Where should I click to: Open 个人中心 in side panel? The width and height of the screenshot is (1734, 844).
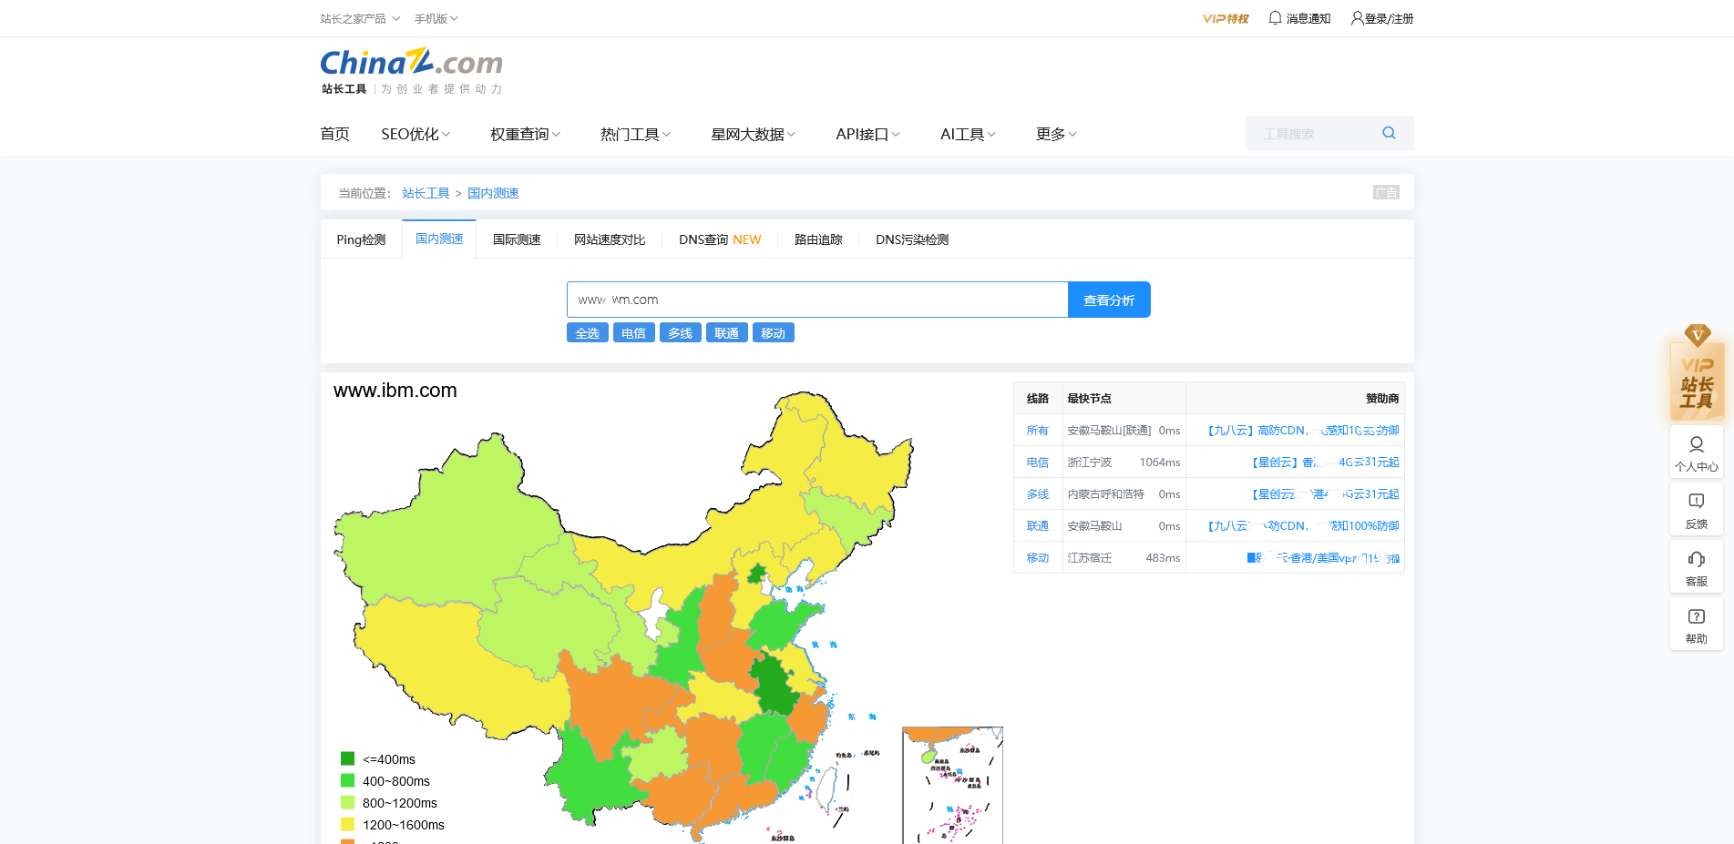pos(1697,453)
